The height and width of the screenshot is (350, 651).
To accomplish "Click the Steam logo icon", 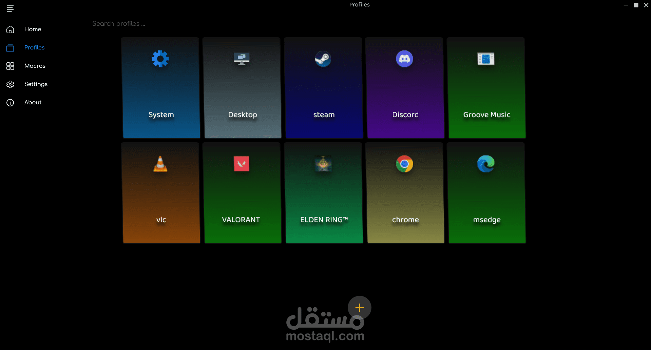I will coord(323,59).
